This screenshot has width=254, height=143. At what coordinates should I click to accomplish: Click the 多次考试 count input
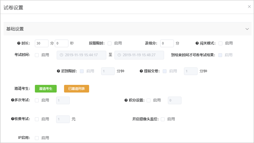tap(63, 100)
